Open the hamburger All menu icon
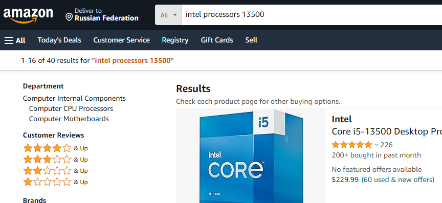This screenshot has height=203, width=442. 9,40
